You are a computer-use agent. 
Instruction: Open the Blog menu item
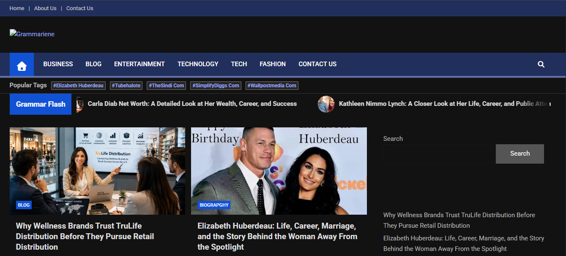point(93,64)
